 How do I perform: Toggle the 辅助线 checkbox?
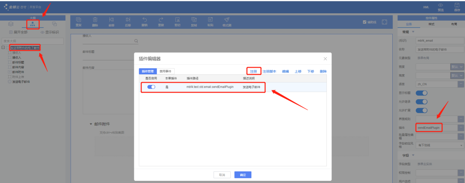[x=365, y=22]
